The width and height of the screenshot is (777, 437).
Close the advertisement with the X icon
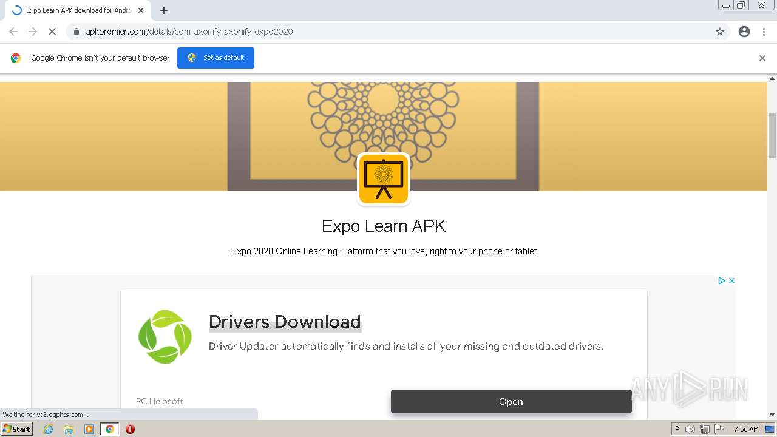point(731,280)
